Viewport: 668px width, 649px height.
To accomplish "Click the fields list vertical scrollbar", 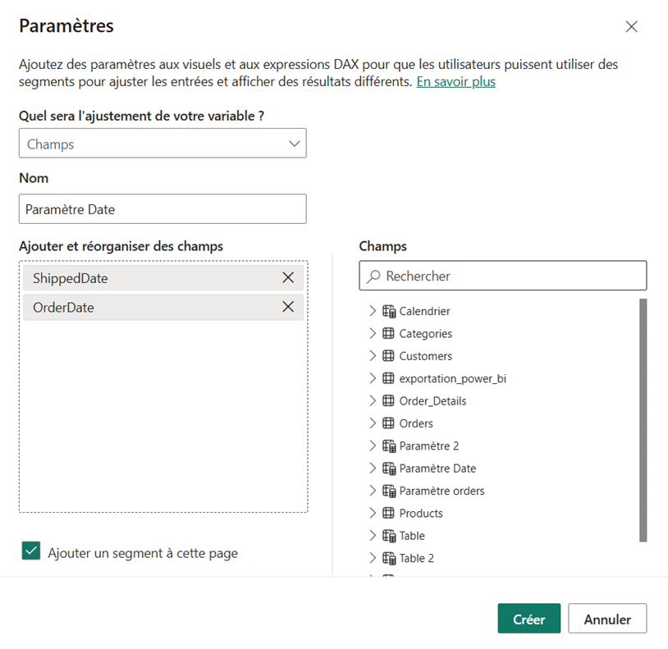I will [643, 419].
